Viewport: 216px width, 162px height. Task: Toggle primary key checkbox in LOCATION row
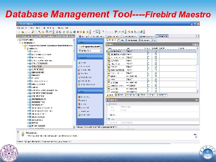point(148,82)
